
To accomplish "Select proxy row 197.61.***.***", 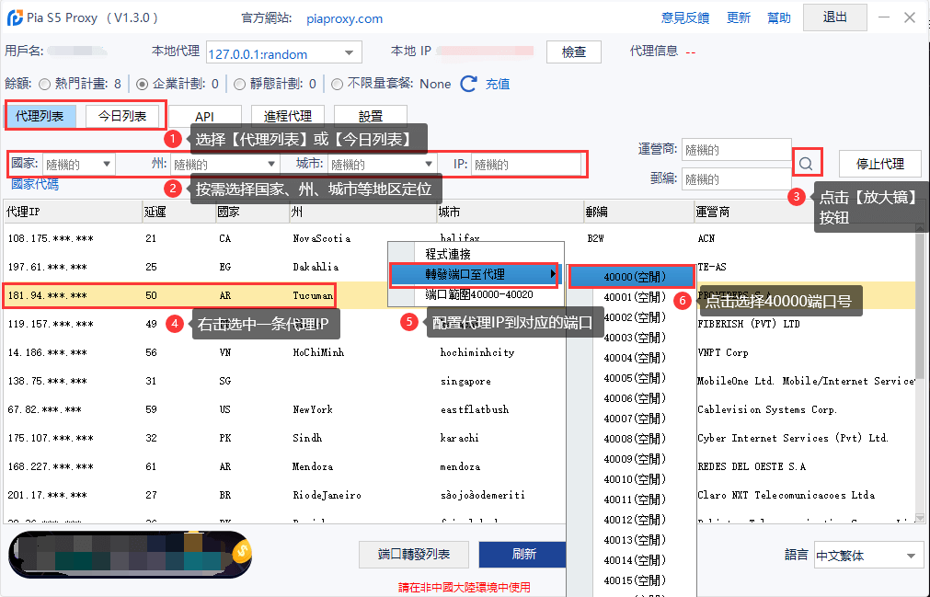I will (x=460, y=267).
